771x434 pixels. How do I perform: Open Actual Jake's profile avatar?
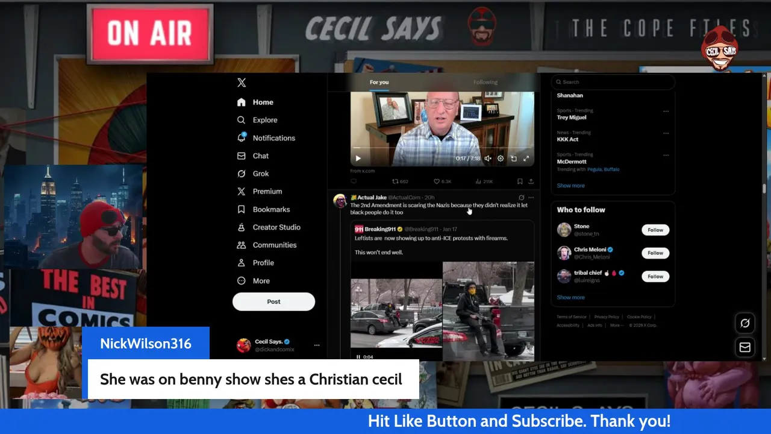pos(340,201)
